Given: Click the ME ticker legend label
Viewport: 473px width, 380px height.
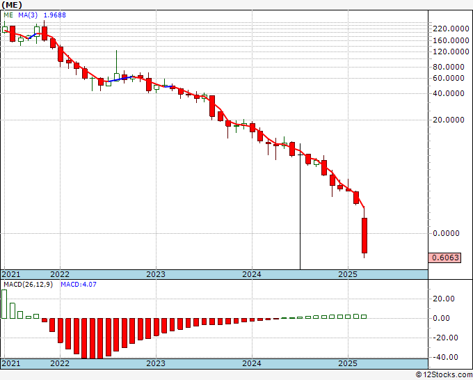Looking at the screenshot, I should (8, 15).
